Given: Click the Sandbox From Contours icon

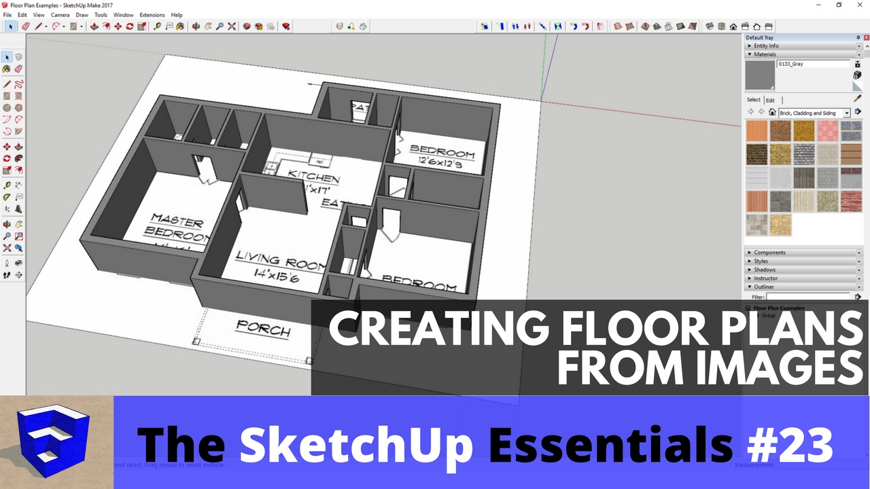Looking at the screenshot, I should [x=617, y=26].
